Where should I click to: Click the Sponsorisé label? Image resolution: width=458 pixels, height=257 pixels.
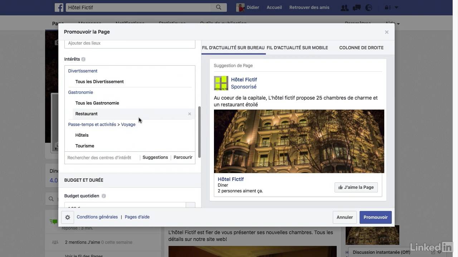click(244, 87)
